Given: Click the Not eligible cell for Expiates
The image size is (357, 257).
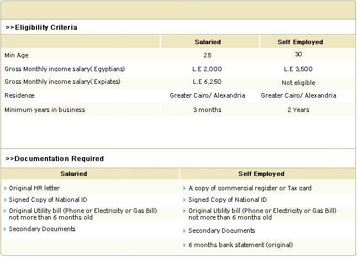Looking at the screenshot, I should (298, 83).
